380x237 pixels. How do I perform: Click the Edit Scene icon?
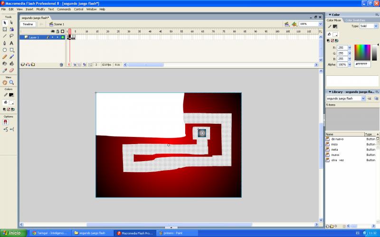(287, 24)
